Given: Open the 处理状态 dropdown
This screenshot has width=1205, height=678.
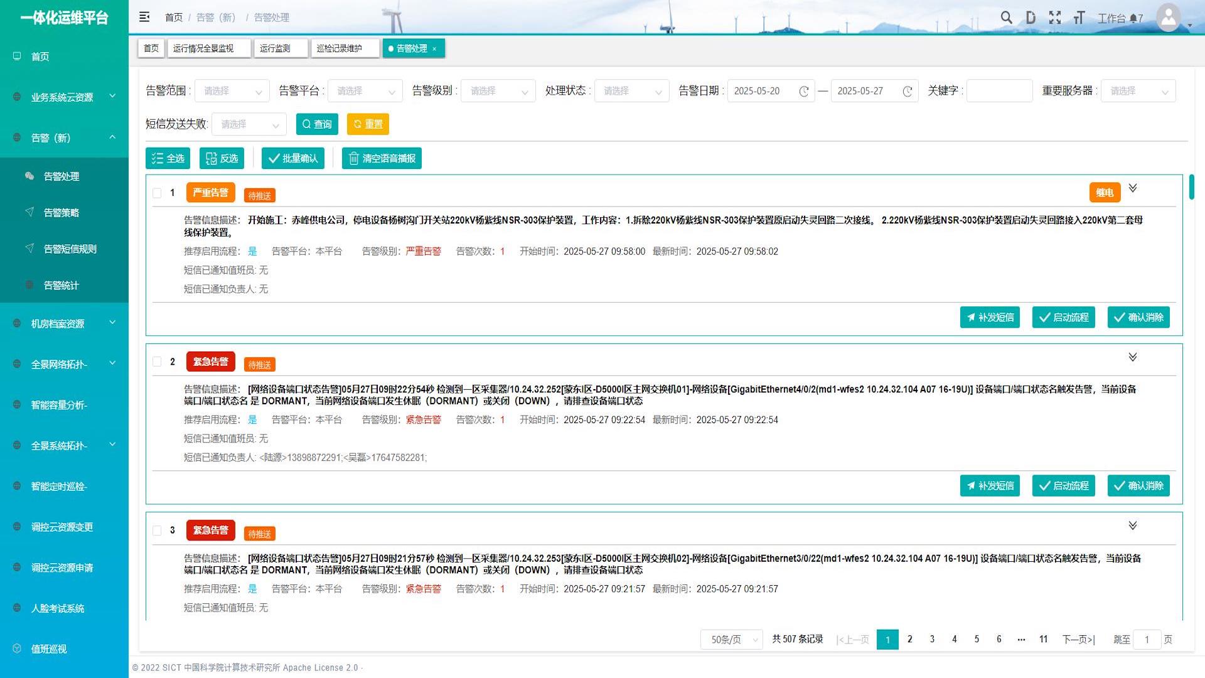Looking at the screenshot, I should pos(631,91).
